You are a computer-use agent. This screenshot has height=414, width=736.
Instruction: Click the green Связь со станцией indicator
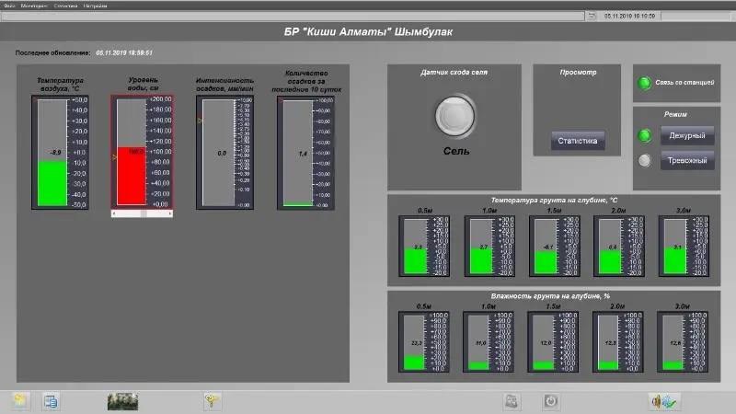[x=645, y=84]
